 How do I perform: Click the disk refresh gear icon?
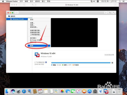(x=112, y=63)
